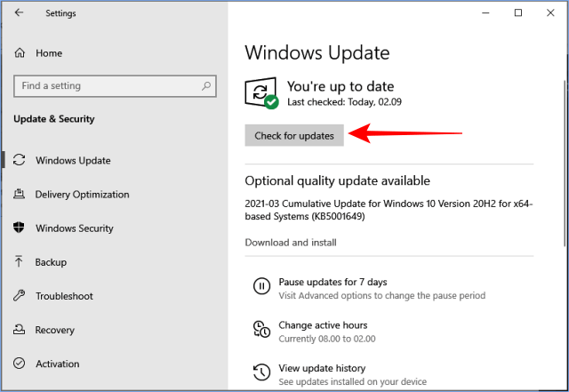The width and height of the screenshot is (569, 392).
Task: Click the Windows Security shield icon
Action: (x=19, y=228)
